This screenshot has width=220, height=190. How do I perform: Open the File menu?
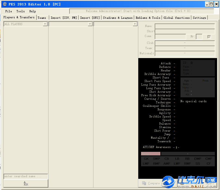pyautogui.click(x=8, y=11)
